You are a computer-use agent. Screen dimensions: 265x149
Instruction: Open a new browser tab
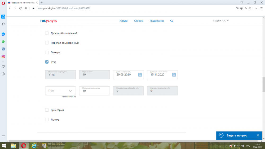pos(42,3)
